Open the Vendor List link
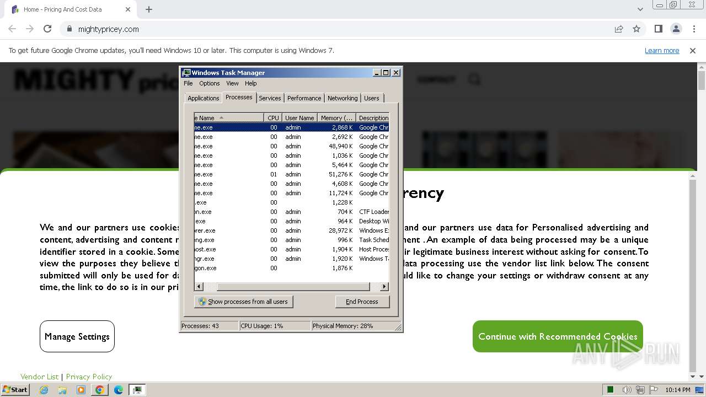 [39, 377]
